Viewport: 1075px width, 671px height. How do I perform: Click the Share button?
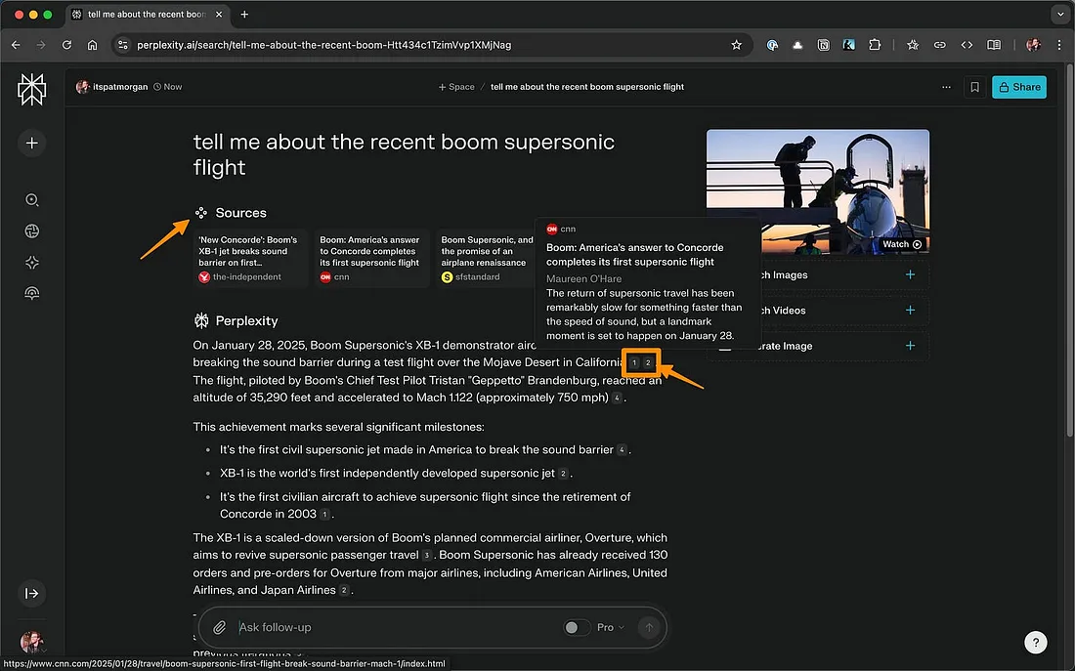coord(1018,87)
